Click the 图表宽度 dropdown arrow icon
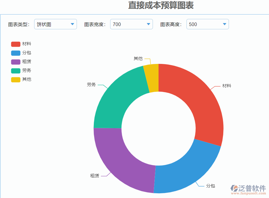269x198 pixels. tap(148, 24)
